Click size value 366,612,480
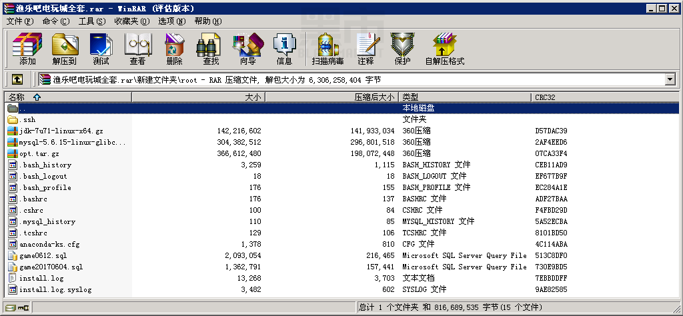The width and height of the screenshot is (683, 316). pos(239,153)
